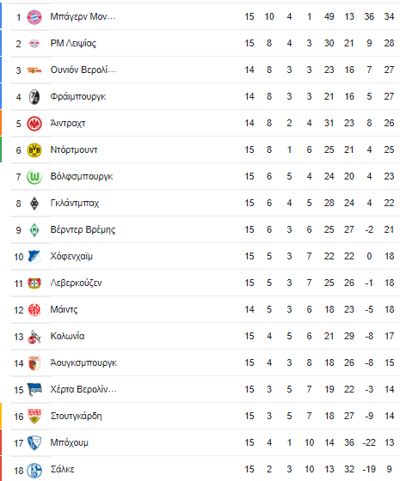Select the Χόφενχαϊμ team name
400x481 pixels.
tap(71, 256)
